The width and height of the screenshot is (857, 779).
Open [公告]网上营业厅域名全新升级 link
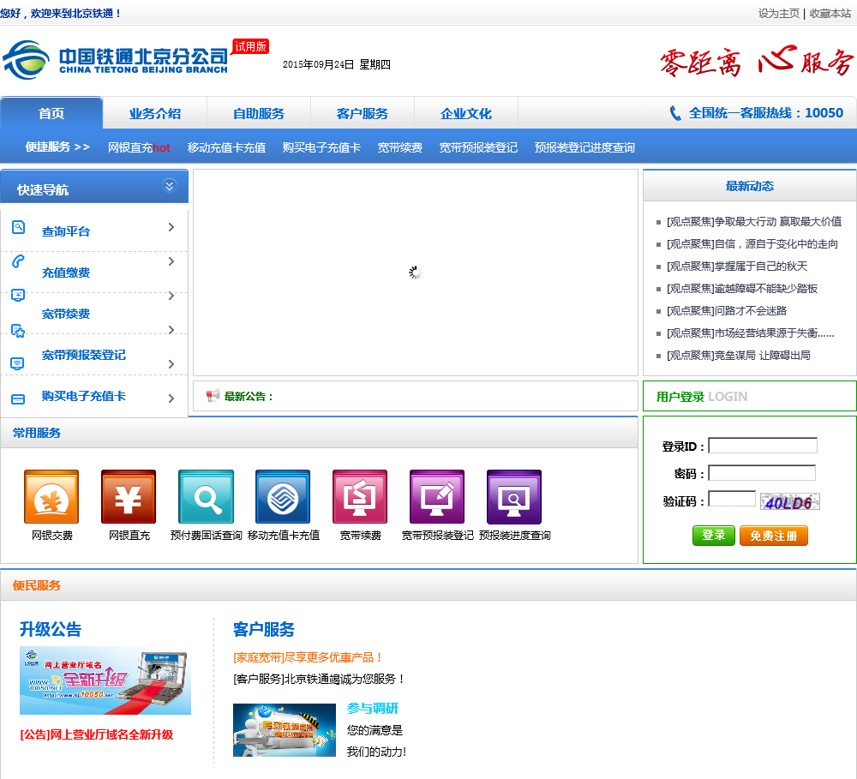(x=96, y=734)
